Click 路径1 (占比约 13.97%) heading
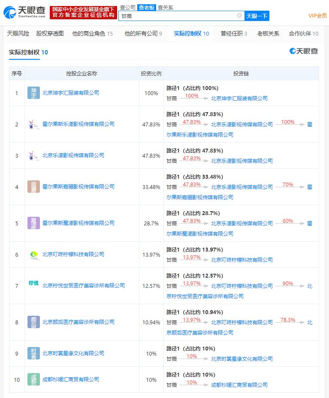 click(195, 249)
